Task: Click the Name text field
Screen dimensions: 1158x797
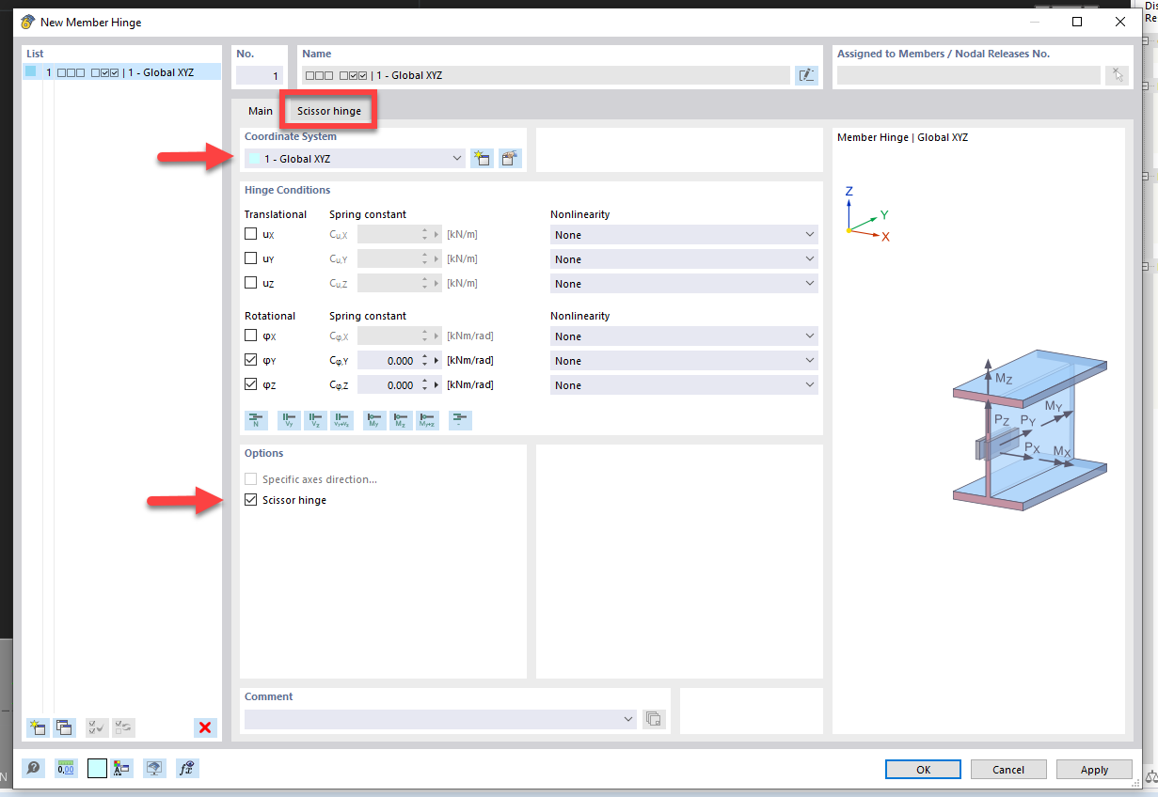Action: pyautogui.click(x=546, y=75)
